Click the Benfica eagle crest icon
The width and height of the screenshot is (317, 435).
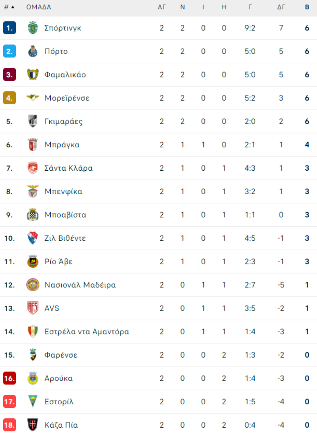[33, 191]
